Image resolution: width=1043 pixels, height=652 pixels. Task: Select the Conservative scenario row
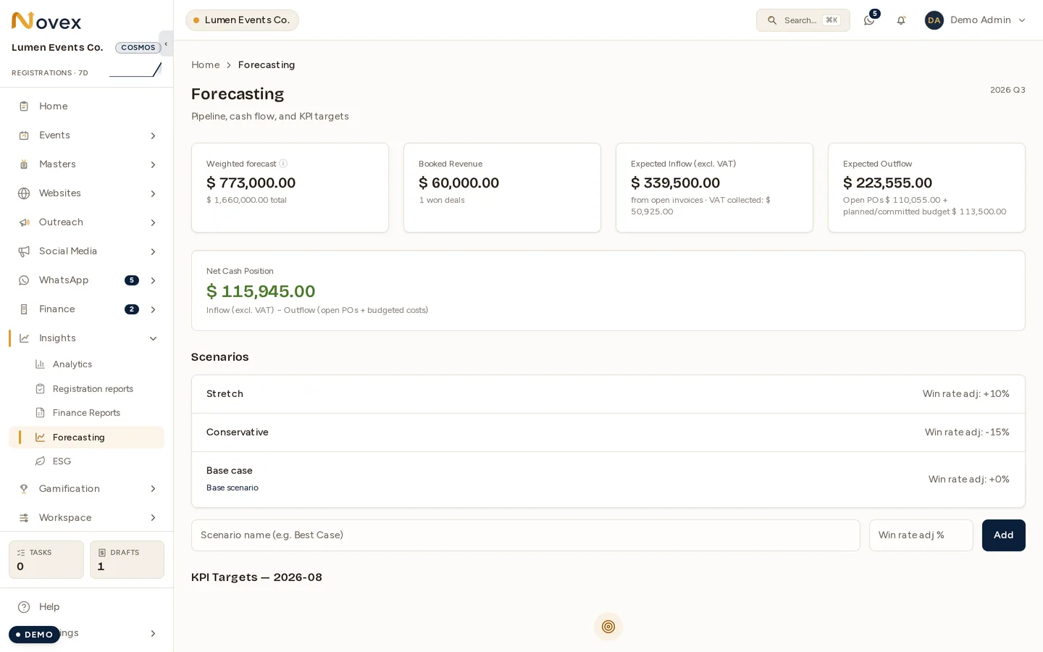click(x=608, y=432)
